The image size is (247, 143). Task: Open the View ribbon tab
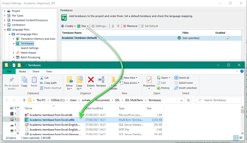49,71
